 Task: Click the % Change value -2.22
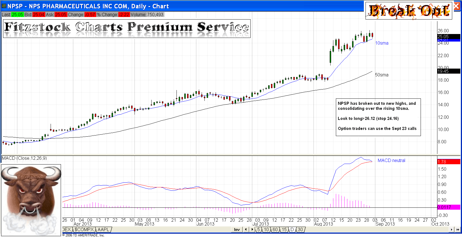(124, 14)
